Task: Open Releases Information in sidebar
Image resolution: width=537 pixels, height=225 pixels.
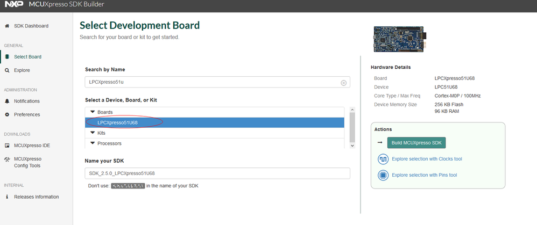Action: tap(36, 197)
